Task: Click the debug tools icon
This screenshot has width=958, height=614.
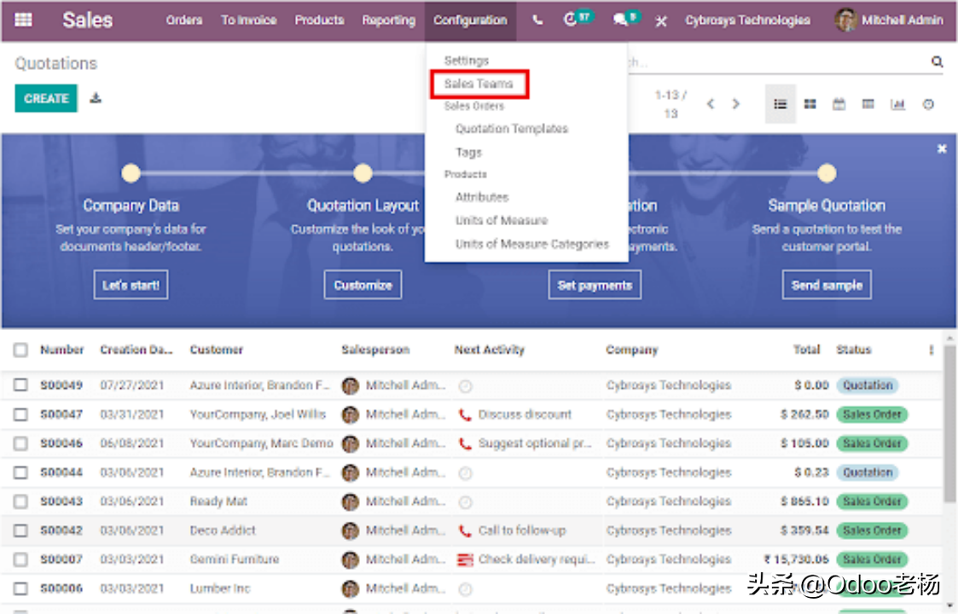Action: 661,20
